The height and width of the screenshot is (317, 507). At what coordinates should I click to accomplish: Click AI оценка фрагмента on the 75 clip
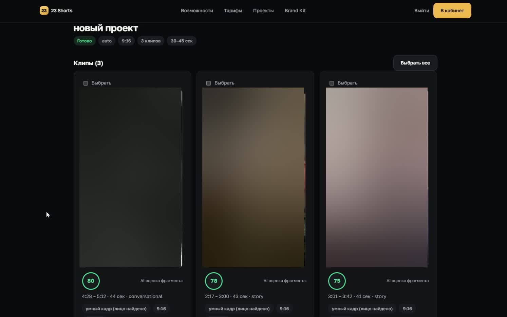point(408,281)
